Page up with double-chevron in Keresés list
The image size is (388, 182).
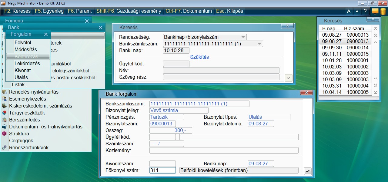[x=376, y=35]
